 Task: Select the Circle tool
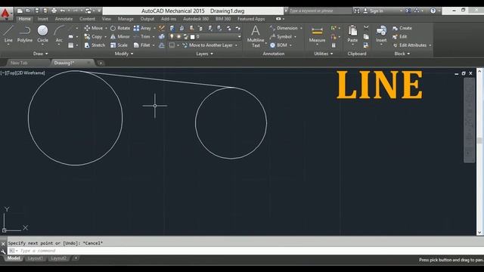(42, 34)
